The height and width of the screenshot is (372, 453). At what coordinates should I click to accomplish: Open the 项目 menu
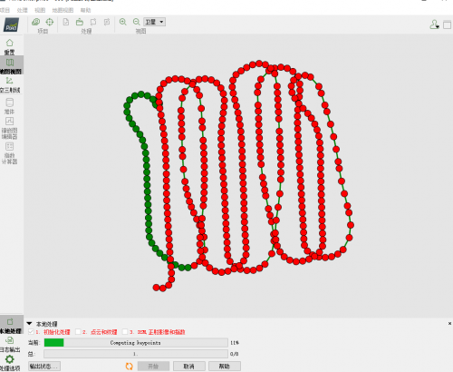(x=5, y=10)
